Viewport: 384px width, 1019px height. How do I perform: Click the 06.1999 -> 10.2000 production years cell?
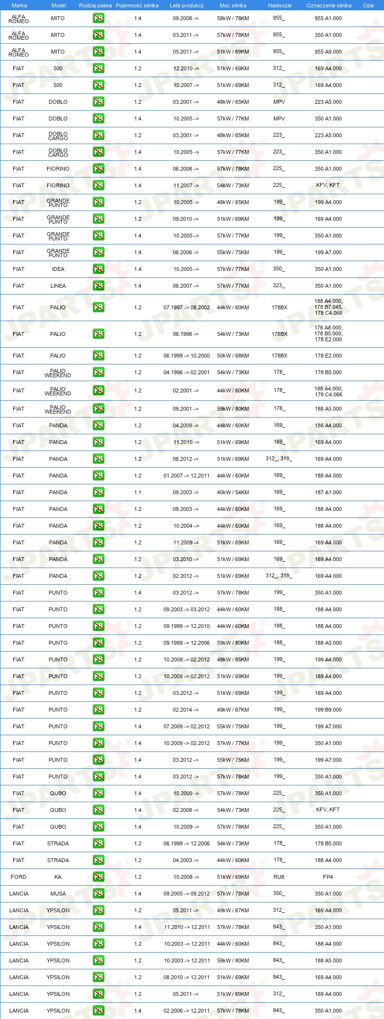click(187, 356)
